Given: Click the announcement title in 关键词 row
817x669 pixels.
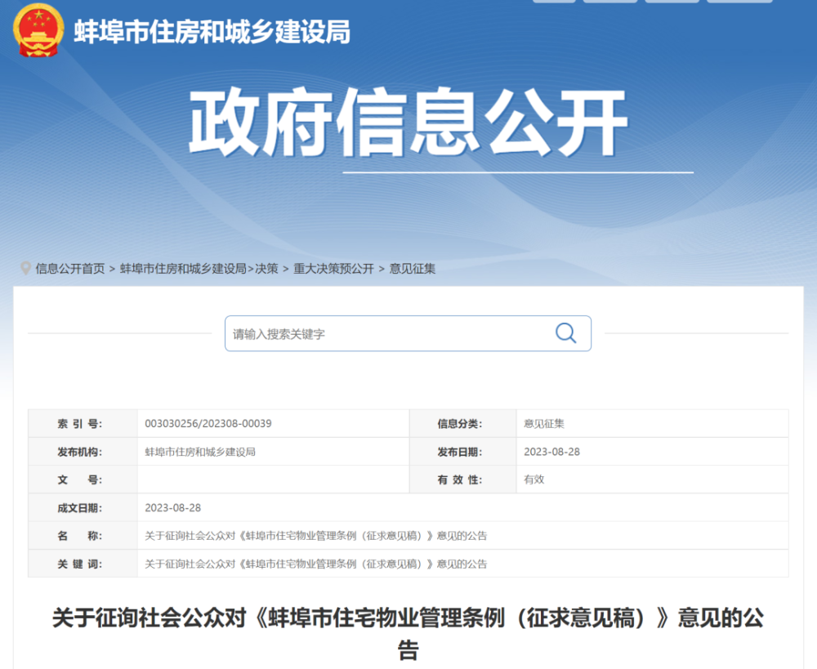Looking at the screenshot, I should (315, 564).
